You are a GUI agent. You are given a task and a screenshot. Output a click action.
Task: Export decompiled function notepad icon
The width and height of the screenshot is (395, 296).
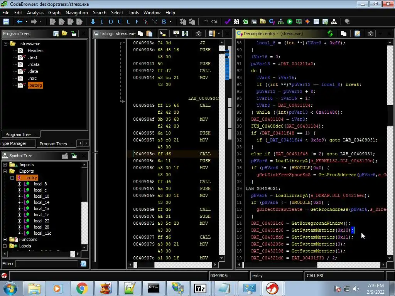click(357, 34)
